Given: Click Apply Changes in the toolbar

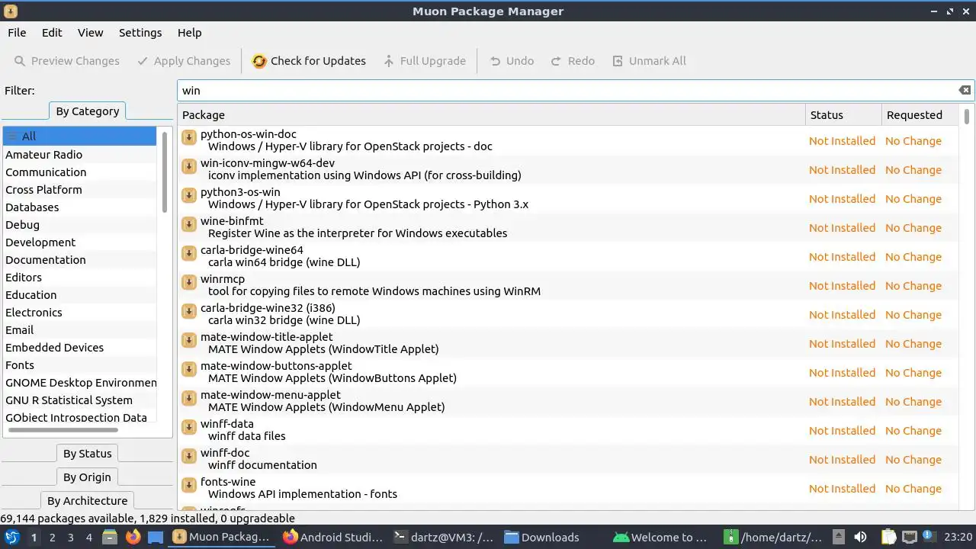Looking at the screenshot, I should (x=183, y=61).
